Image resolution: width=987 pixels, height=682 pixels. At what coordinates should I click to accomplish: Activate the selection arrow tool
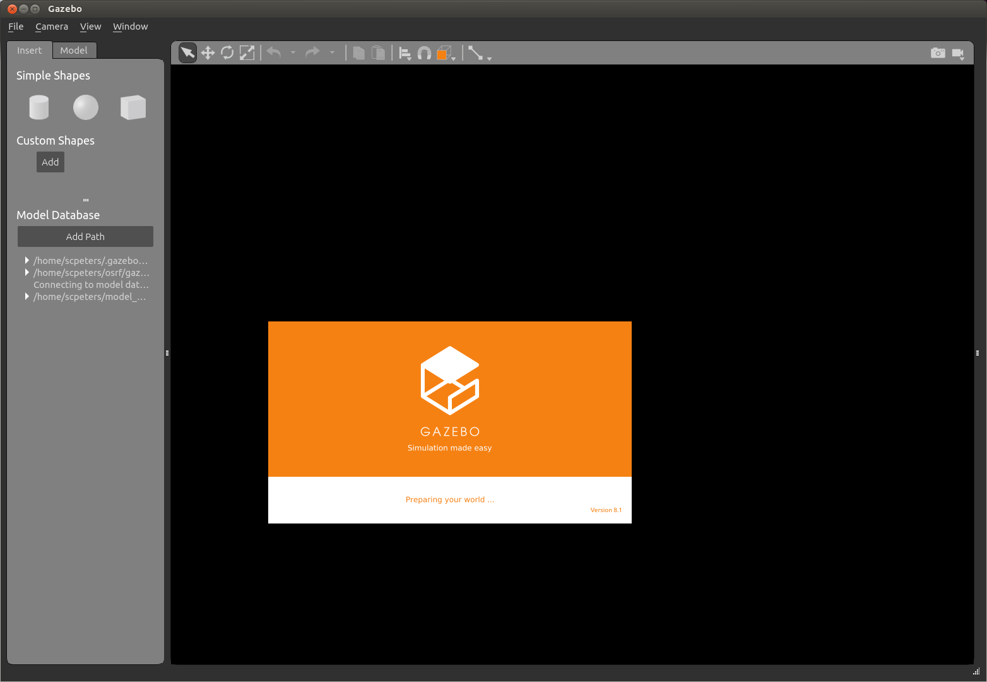coord(188,53)
